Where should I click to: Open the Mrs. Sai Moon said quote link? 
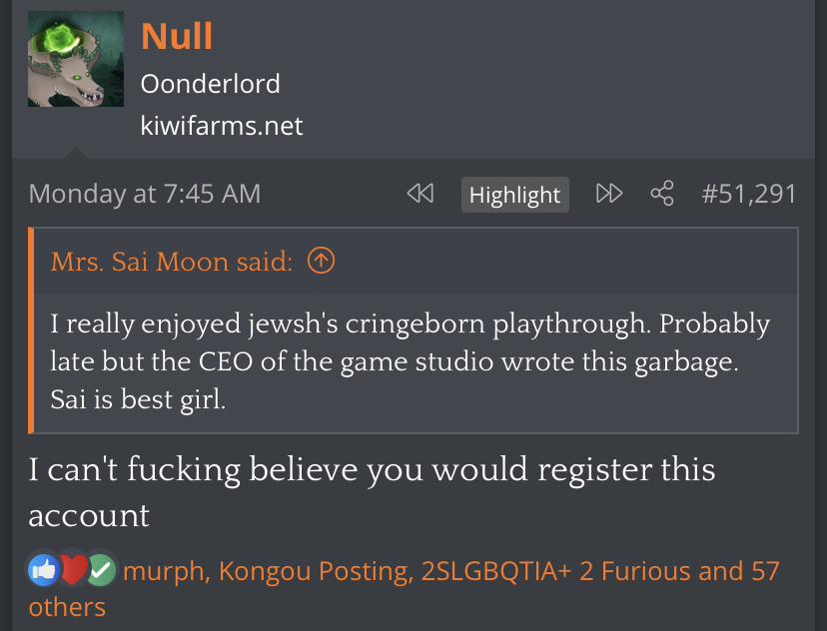[x=172, y=262]
